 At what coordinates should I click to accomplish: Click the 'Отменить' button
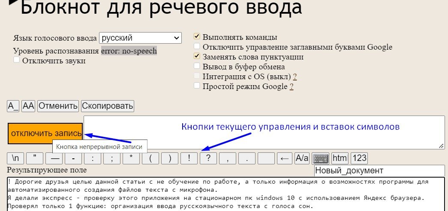[58, 106]
